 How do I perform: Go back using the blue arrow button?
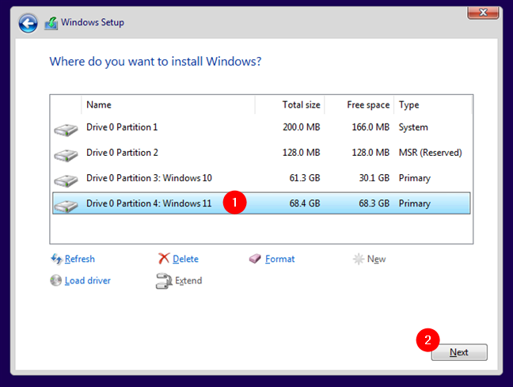28,23
